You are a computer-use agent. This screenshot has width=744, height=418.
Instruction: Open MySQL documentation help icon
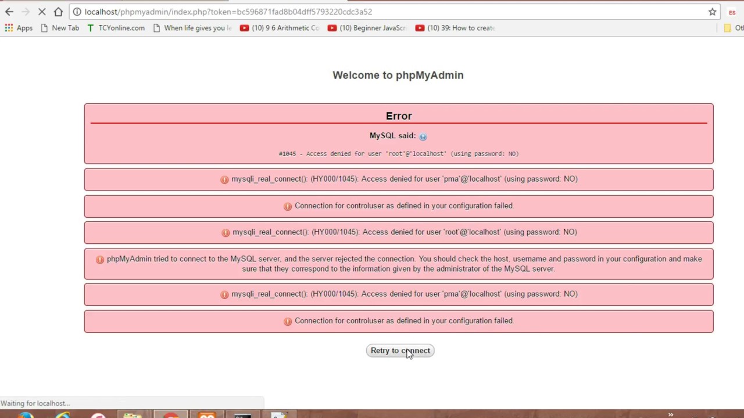click(x=423, y=136)
